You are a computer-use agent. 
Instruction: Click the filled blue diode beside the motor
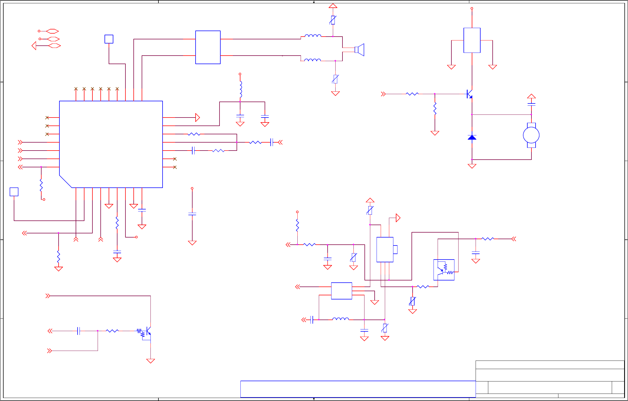click(472, 137)
